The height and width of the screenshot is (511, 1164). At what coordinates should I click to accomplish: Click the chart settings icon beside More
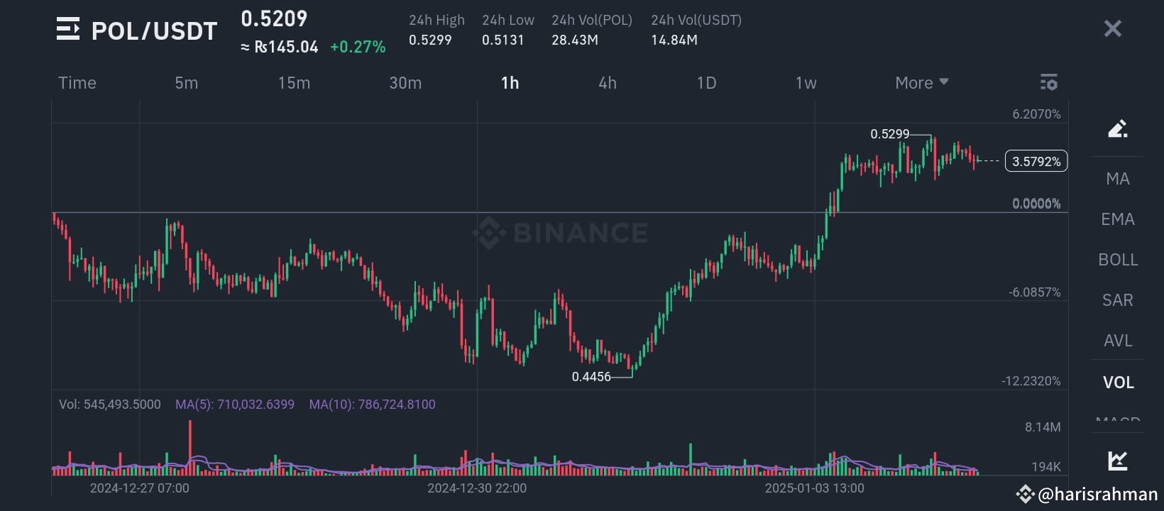click(x=1048, y=82)
